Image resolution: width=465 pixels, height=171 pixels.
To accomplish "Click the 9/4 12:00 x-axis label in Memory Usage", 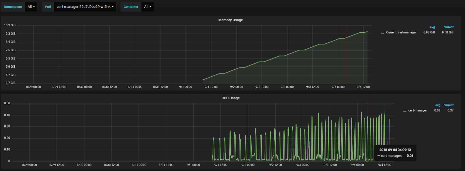I will pos(363,87).
